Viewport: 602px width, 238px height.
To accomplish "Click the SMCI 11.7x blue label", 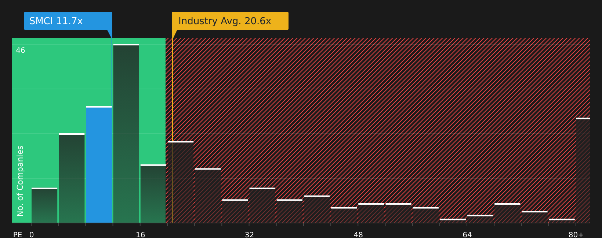I will point(68,21).
